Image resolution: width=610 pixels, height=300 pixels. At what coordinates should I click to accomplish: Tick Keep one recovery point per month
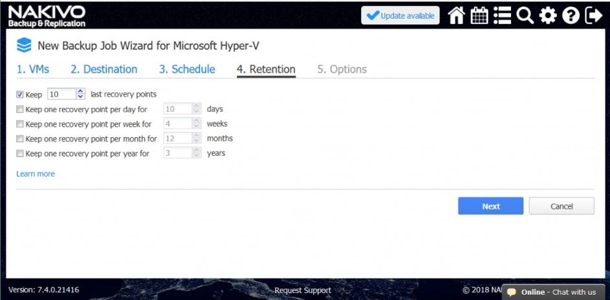tap(20, 139)
